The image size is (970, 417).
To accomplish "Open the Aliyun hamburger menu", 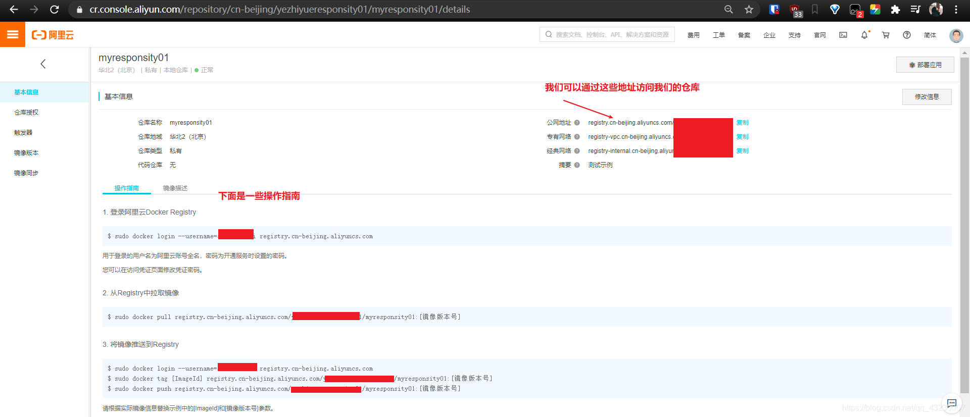I will click(x=13, y=35).
